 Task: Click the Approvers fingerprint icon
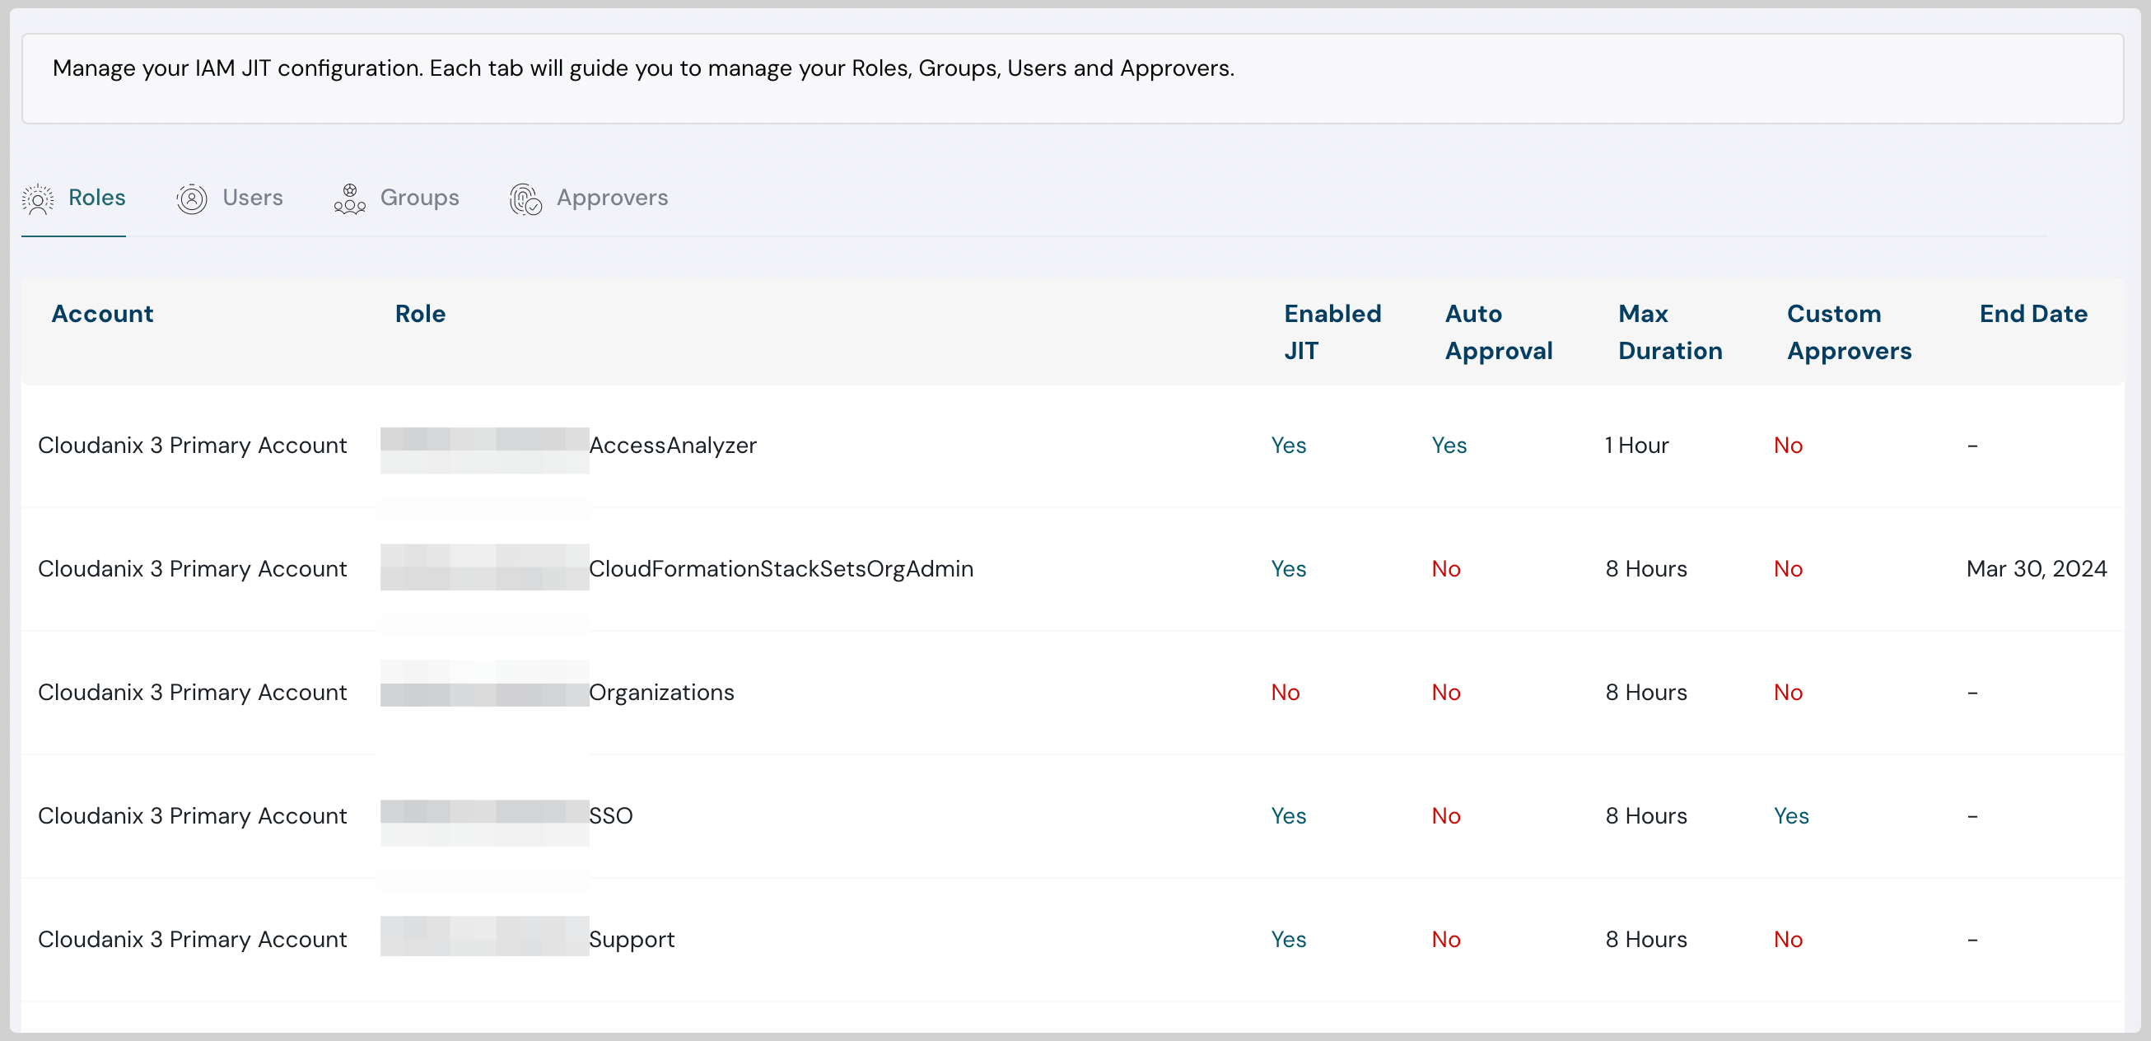coord(525,198)
